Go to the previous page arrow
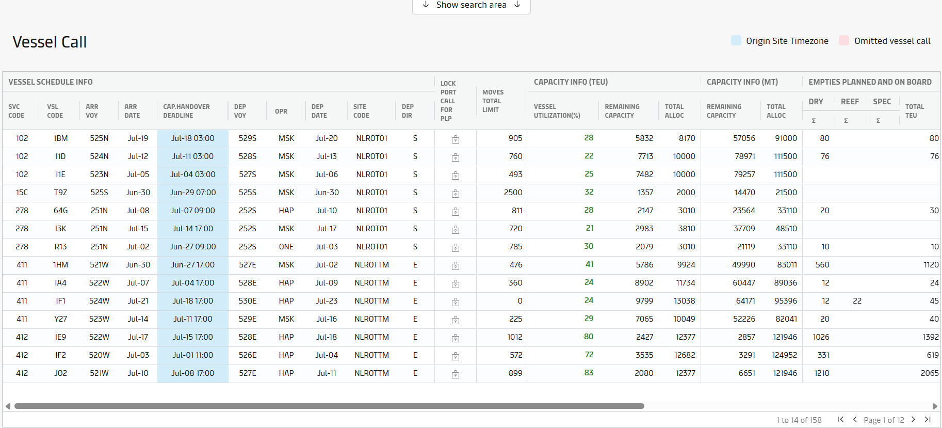This screenshot has width=942, height=428. pos(855,420)
